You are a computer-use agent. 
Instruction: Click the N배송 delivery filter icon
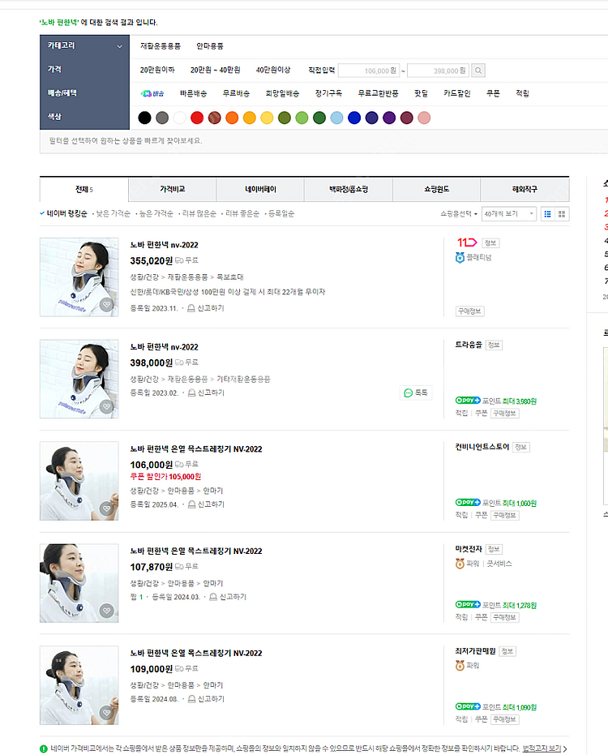152,93
